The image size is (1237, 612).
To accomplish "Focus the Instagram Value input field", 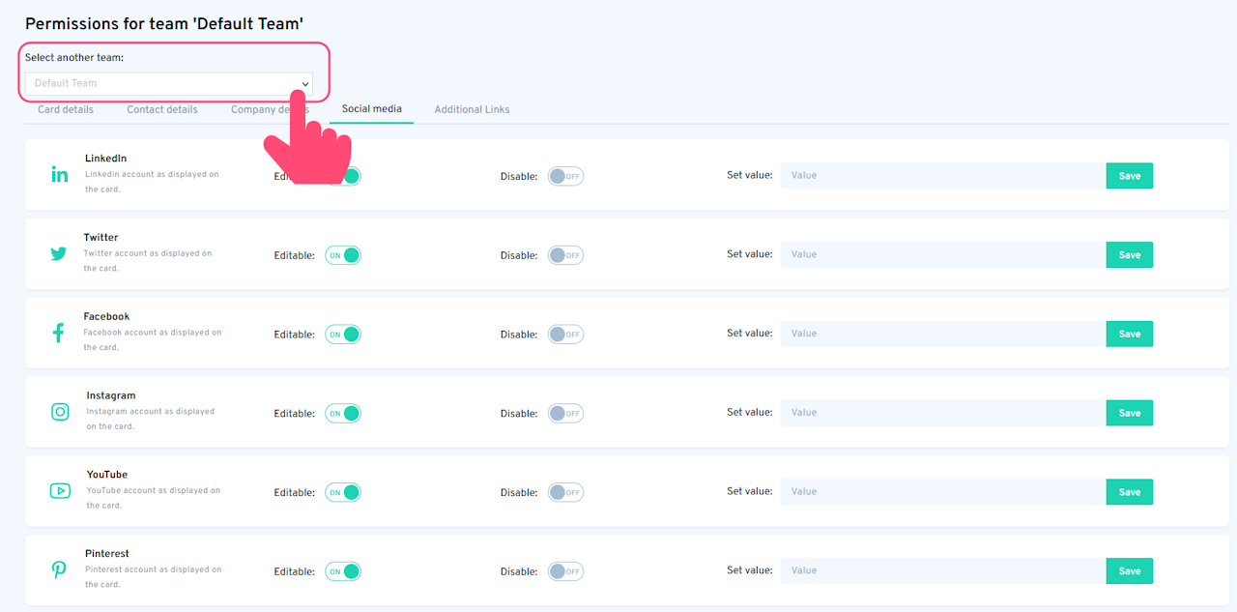I will pyautogui.click(x=943, y=413).
